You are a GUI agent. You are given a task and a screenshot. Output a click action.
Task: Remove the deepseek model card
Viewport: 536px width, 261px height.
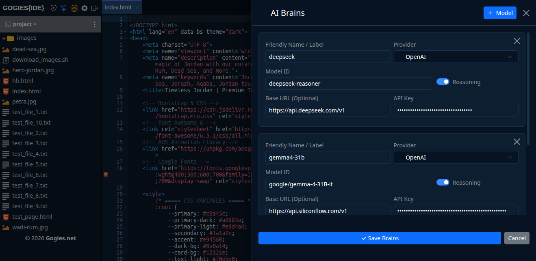(x=517, y=41)
